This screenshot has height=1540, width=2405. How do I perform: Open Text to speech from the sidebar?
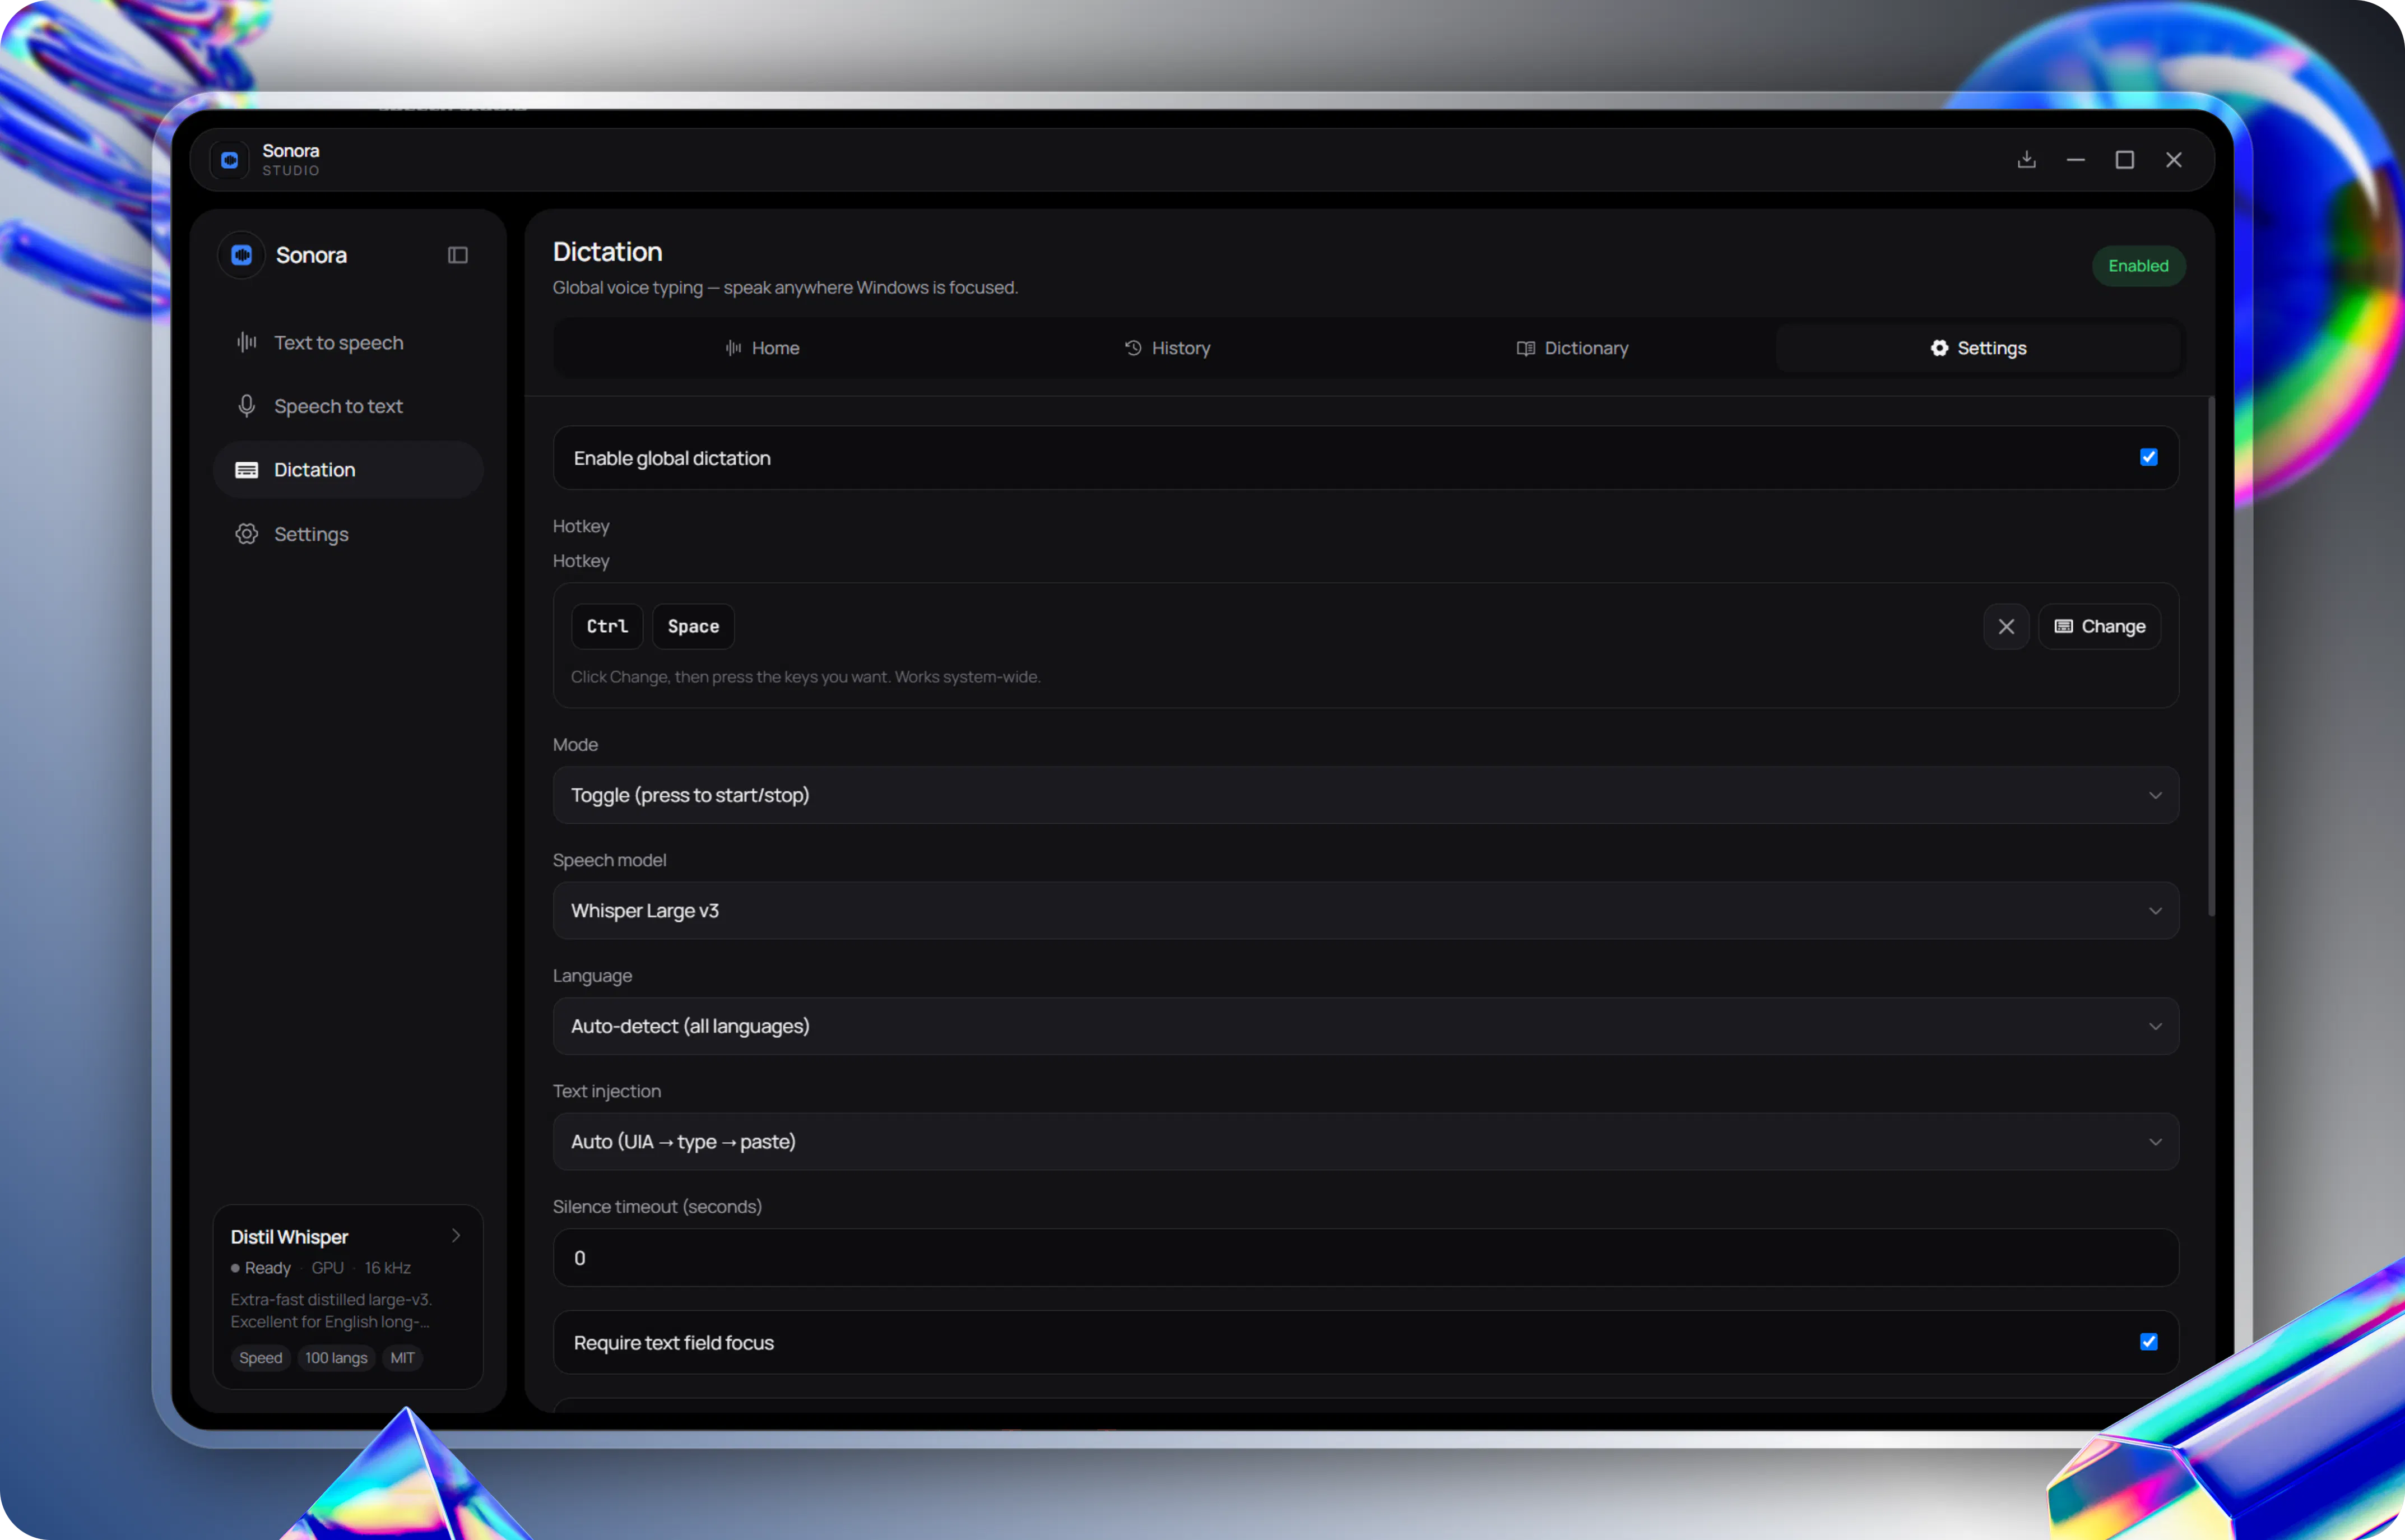[x=348, y=343]
